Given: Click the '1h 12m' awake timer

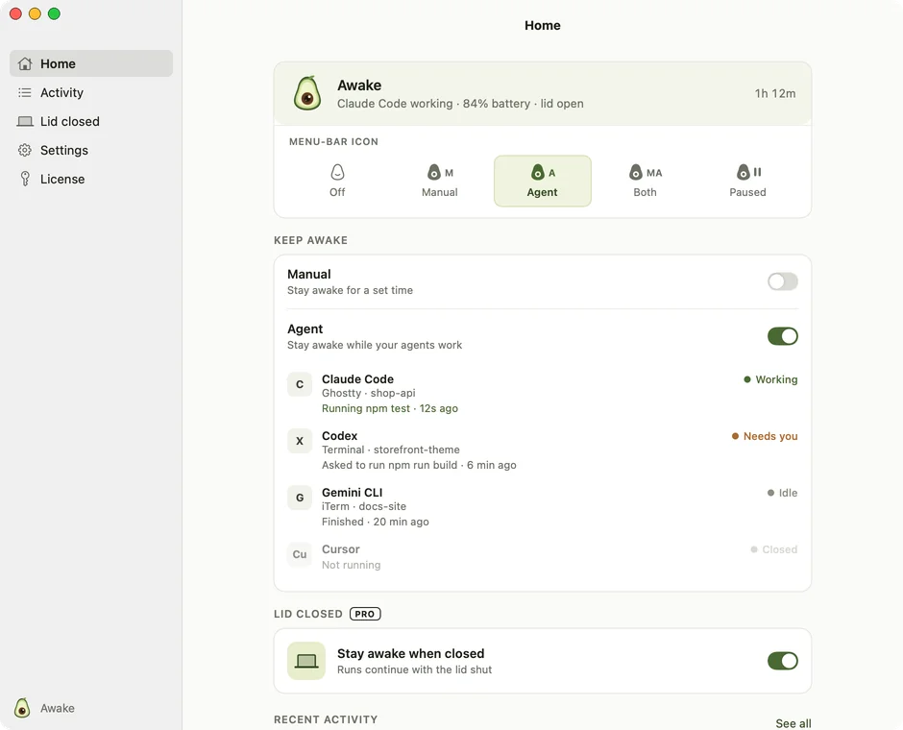Looking at the screenshot, I should [775, 93].
